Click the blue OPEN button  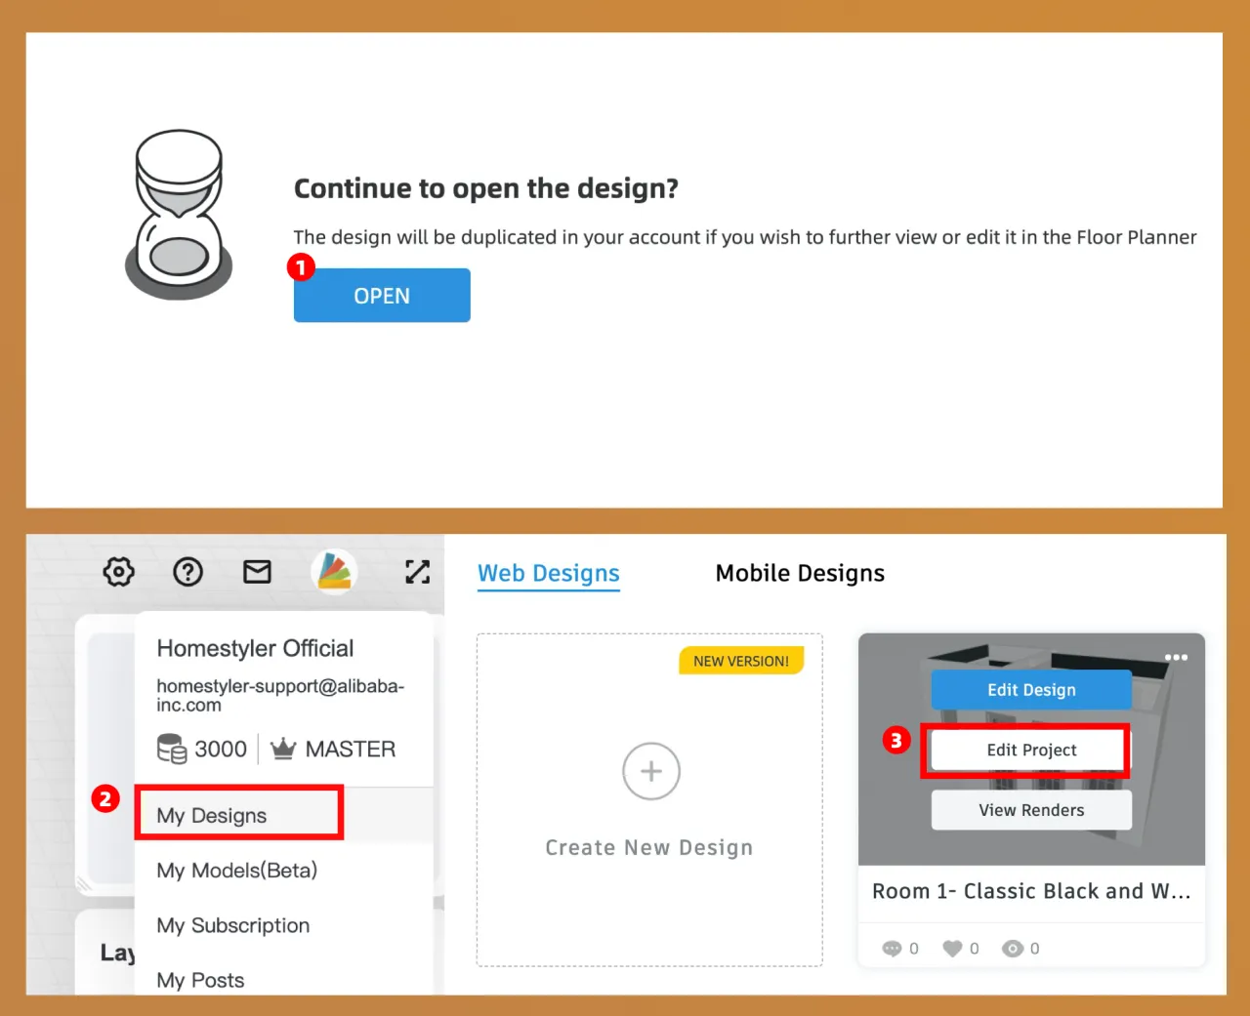coord(382,295)
